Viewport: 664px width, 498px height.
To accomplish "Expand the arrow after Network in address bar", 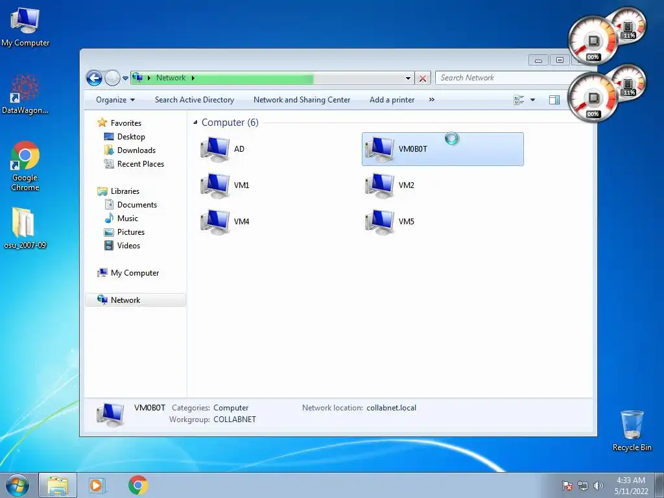I will (x=193, y=78).
